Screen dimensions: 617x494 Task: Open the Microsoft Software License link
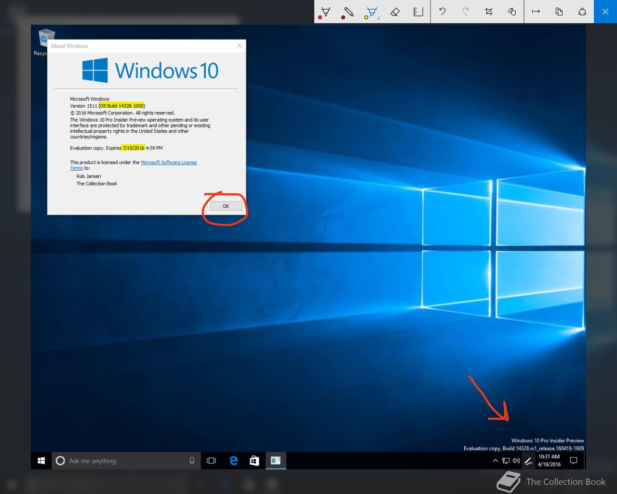169,163
